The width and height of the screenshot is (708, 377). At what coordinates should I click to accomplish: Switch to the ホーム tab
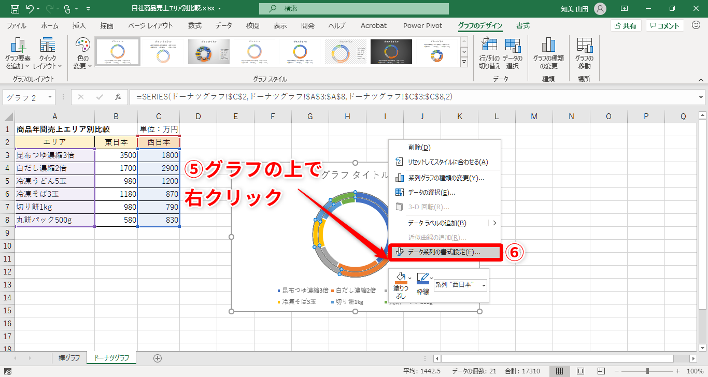pos(50,25)
